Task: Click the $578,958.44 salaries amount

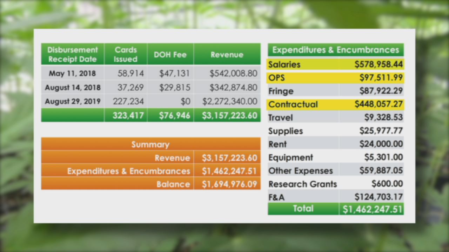Action: (x=378, y=64)
